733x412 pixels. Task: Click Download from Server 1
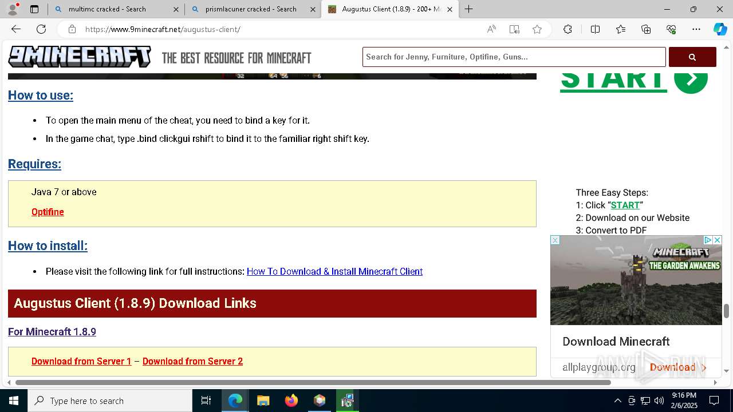click(81, 361)
